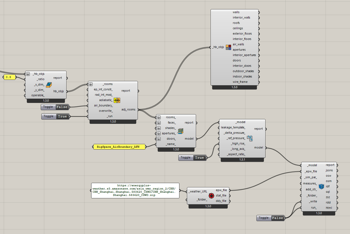Click the walls output label
Image resolution: width=350 pixels, height=234 pixels.
pyautogui.click(x=236, y=12)
